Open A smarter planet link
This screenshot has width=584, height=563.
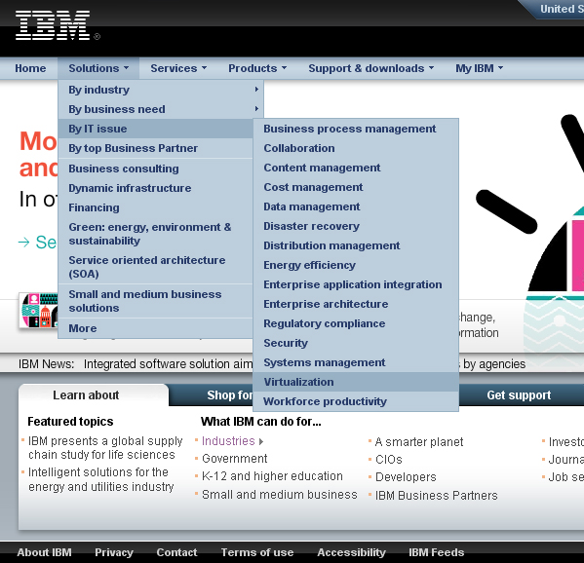click(419, 441)
